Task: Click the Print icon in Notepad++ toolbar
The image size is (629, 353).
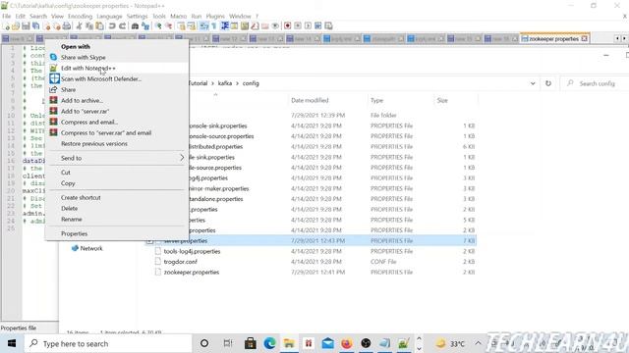Action: coord(67,26)
